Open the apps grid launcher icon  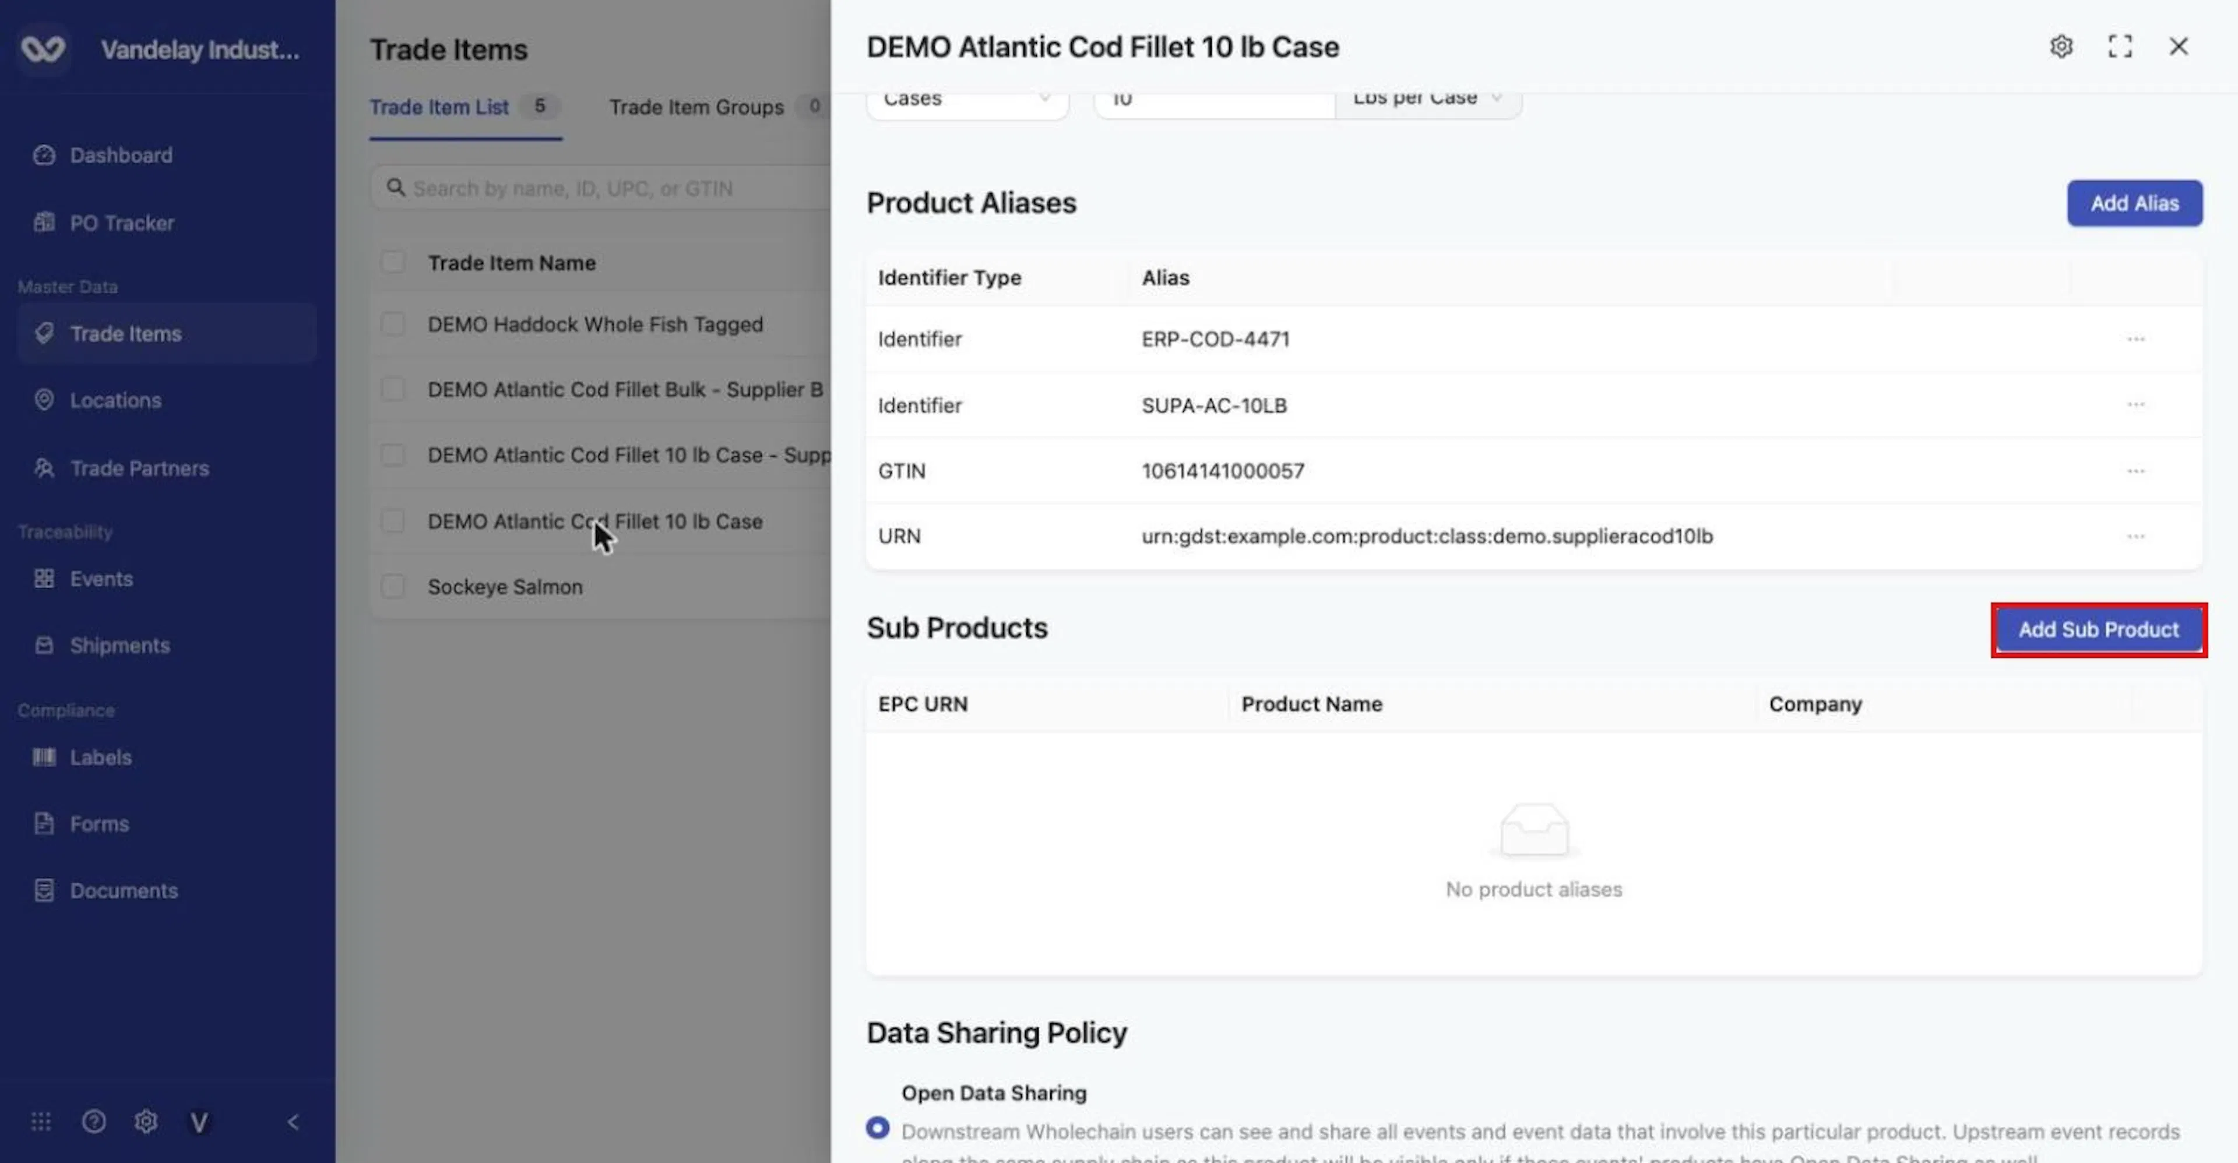pos(41,1121)
